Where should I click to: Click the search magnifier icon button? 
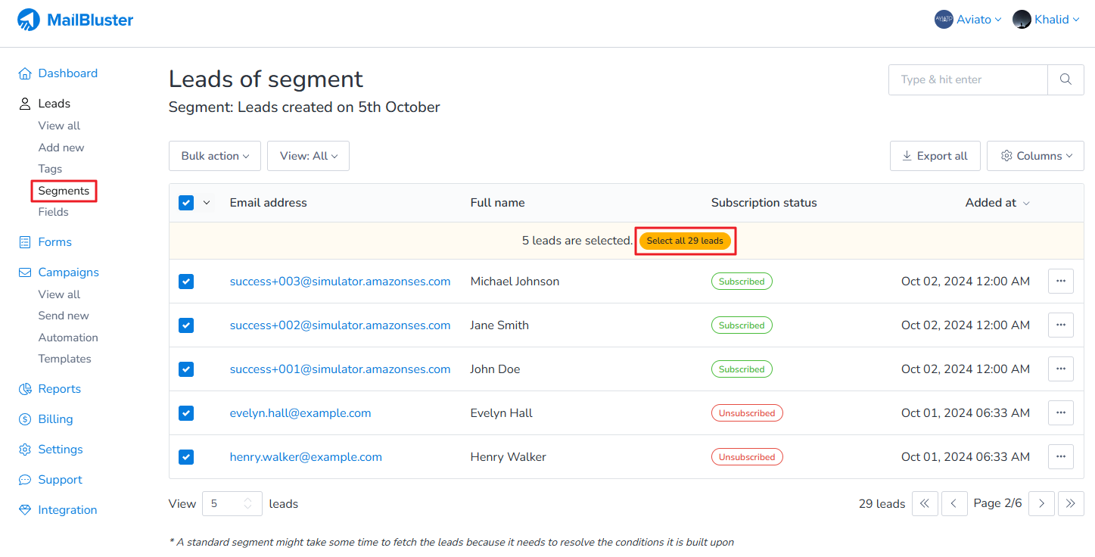(1065, 79)
